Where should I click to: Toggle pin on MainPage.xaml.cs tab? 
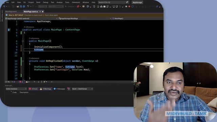pos(40,12)
